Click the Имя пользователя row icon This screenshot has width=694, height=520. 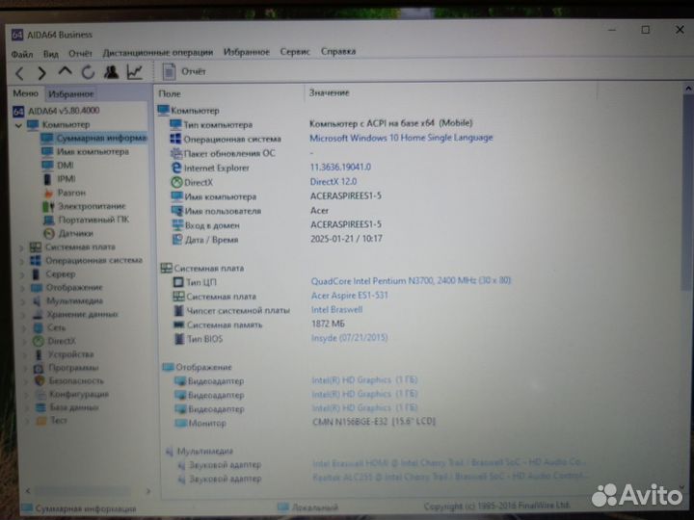[177, 211]
